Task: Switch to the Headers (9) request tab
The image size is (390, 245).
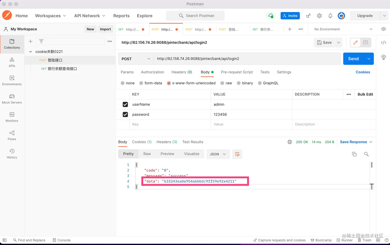Action: click(182, 72)
